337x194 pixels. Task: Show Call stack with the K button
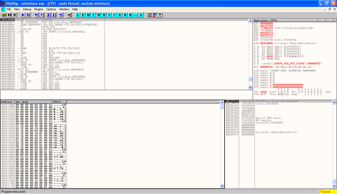click(120, 15)
